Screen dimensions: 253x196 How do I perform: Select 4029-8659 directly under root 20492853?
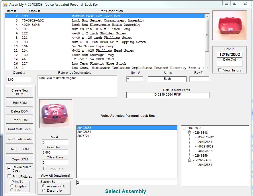(200, 156)
